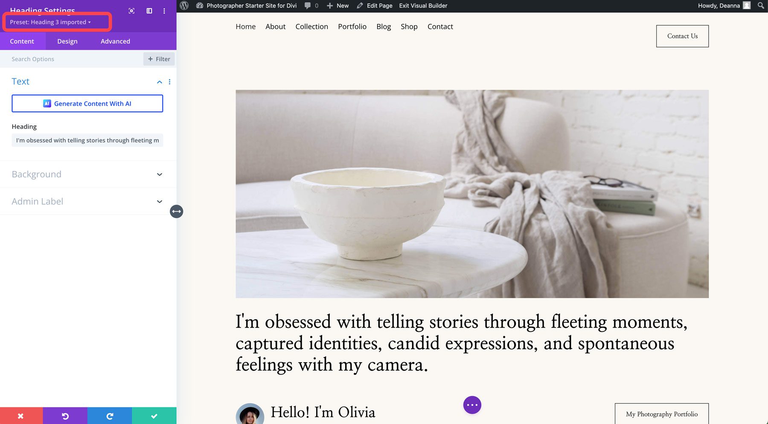The image size is (768, 424).
Task: Discard changes with the red X icon
Action: click(20, 415)
